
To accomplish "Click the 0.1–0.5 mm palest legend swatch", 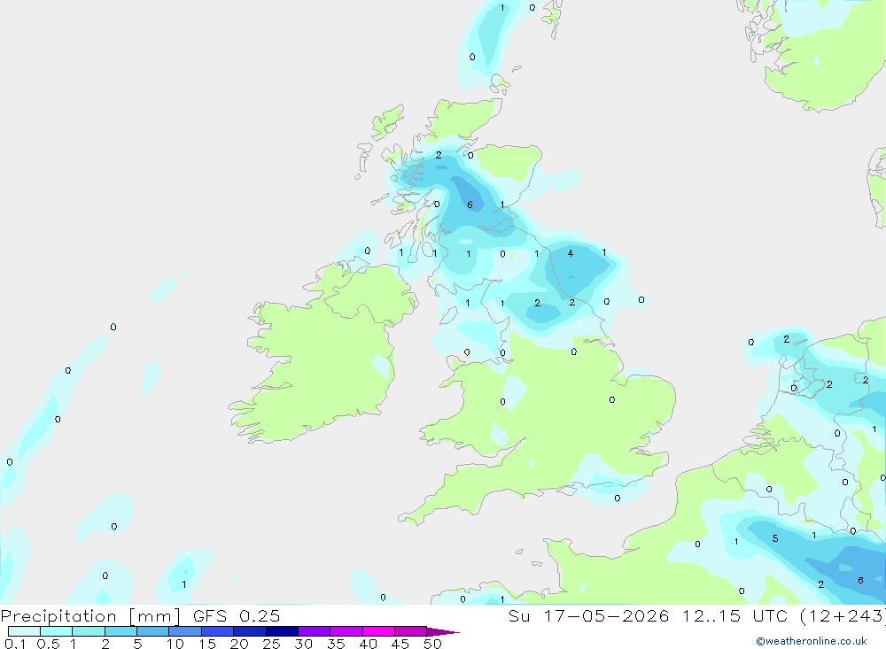I will (x=24, y=631).
